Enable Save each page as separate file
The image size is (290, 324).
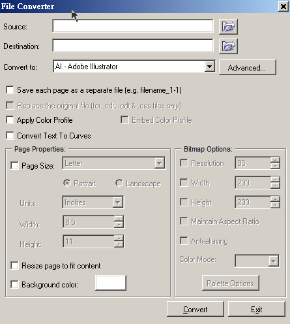tap(10, 90)
